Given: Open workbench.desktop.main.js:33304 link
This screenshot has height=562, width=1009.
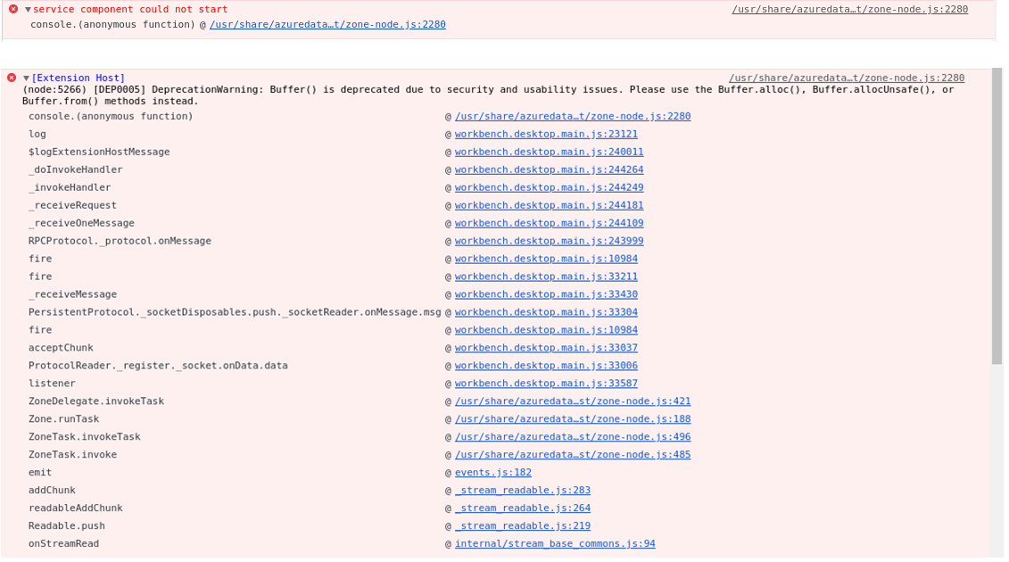Looking at the screenshot, I should 546,312.
